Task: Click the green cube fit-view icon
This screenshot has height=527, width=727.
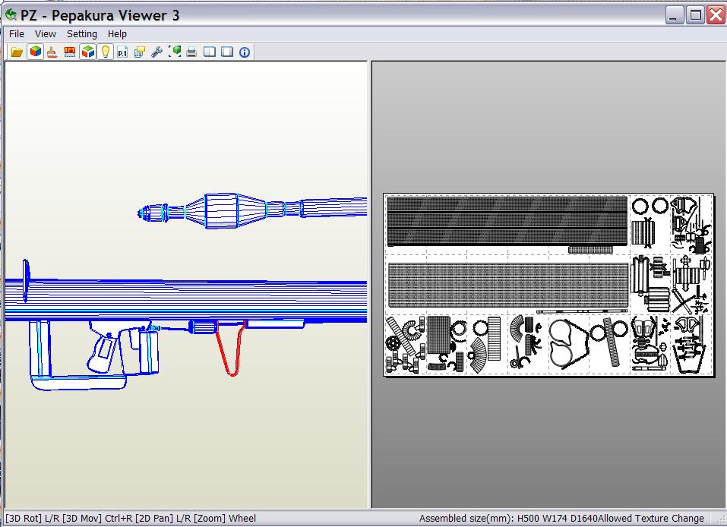Action: [x=175, y=52]
